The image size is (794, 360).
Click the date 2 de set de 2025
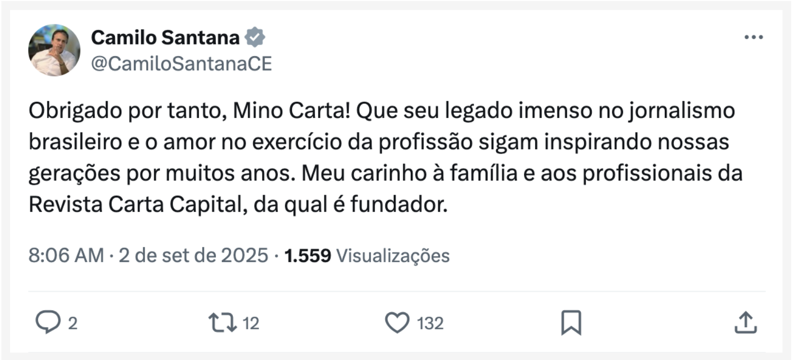[x=193, y=256]
